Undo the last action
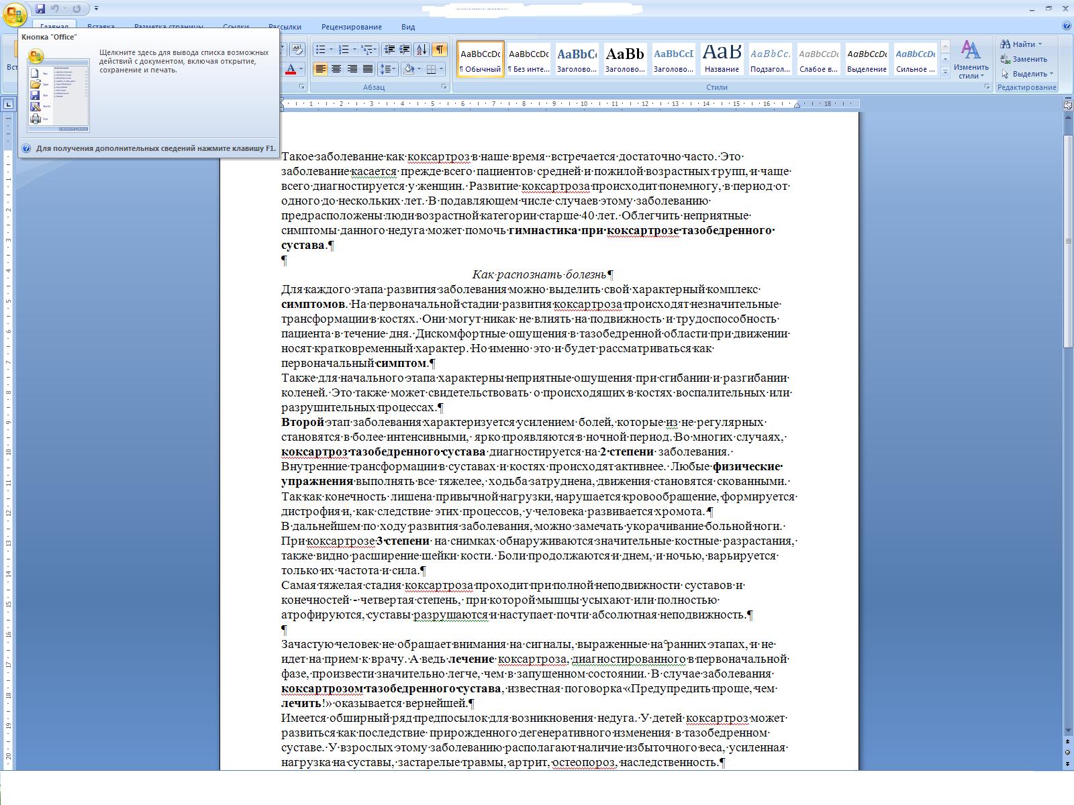 click(x=55, y=9)
